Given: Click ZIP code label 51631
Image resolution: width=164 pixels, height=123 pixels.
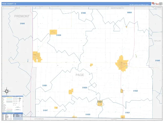Looking at the screenshot, I should (128, 113).
